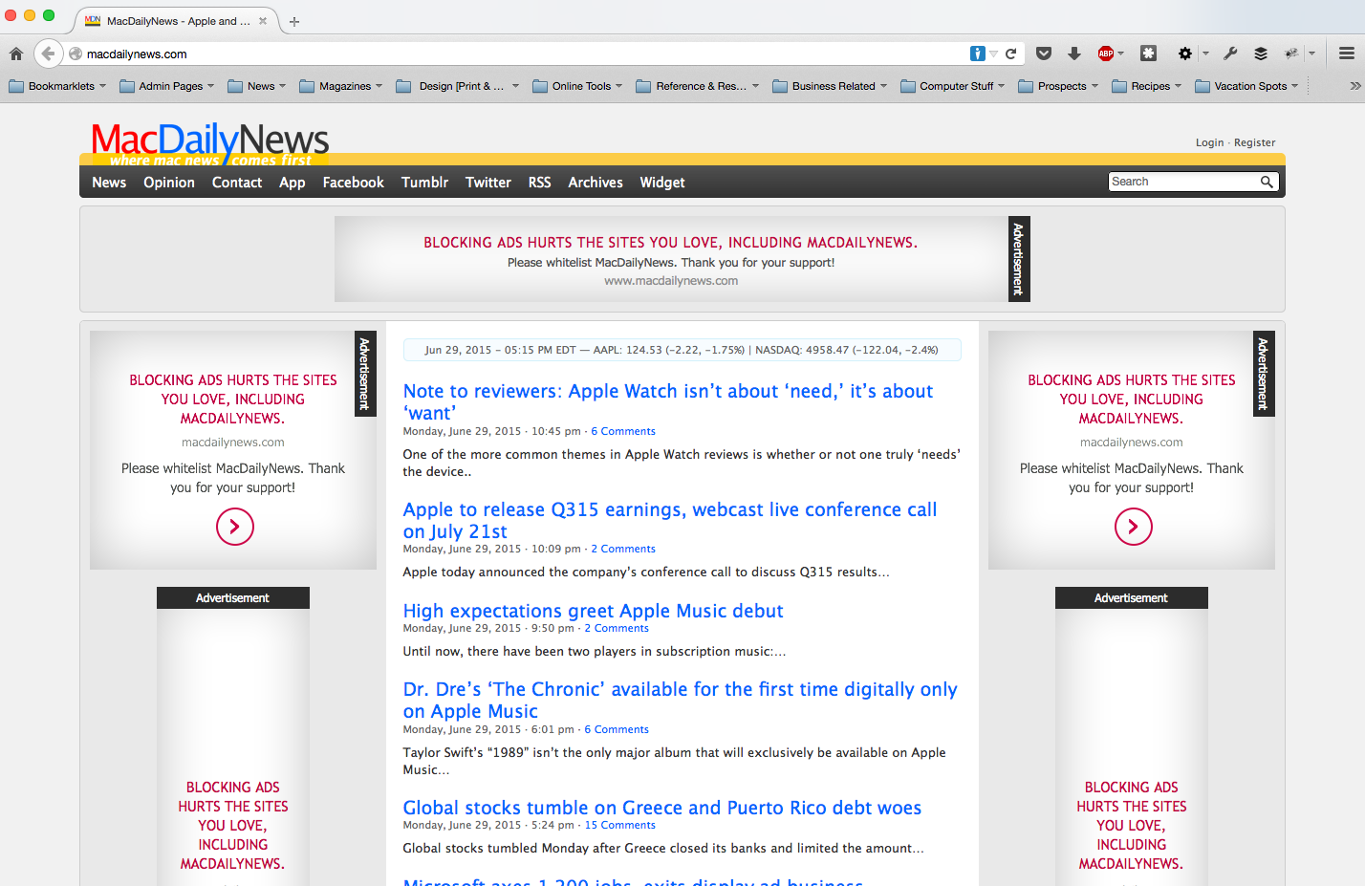Open the Downloads arrow icon

click(x=1074, y=54)
